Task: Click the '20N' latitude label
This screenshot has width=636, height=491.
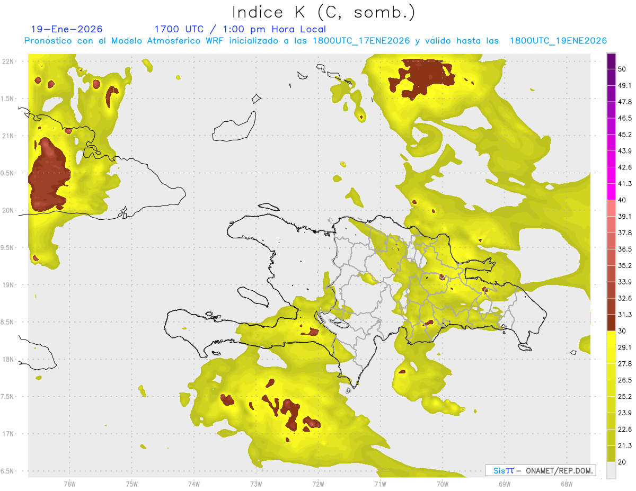Action: [7, 210]
